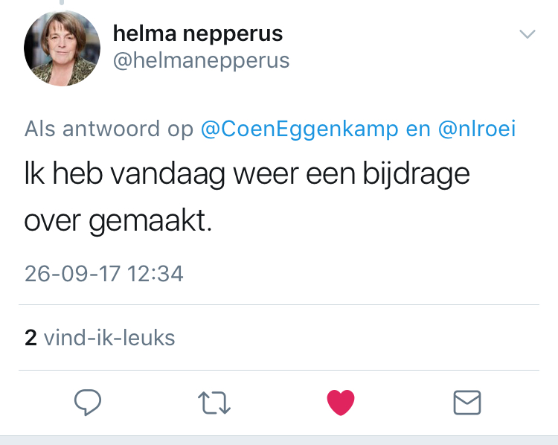Image resolution: width=558 pixels, height=445 pixels.
Task: Show who liked via vind-ik-leuks label
Action: [109, 339]
